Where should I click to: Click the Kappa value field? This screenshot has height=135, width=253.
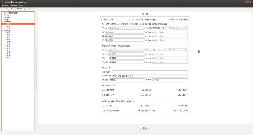127,62
